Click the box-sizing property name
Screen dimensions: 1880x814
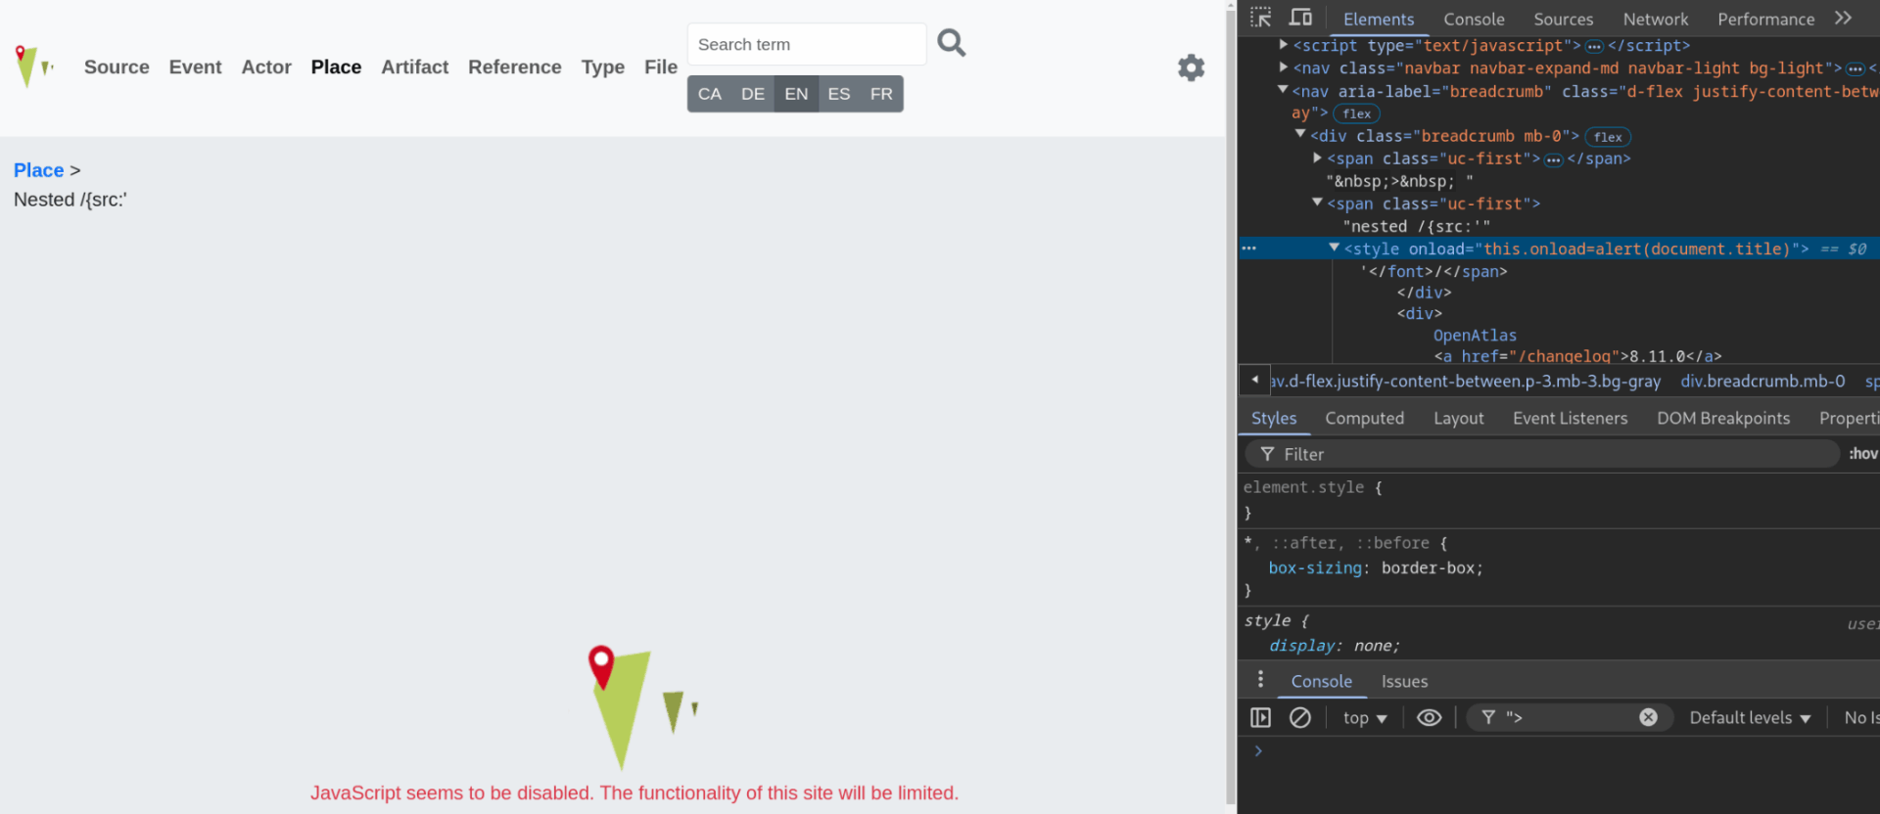click(1314, 567)
